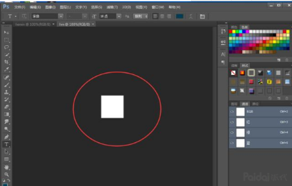Viewport: 292px width, 186px height.
Task: Open the Type tool preset picker arrow
Action: (16, 17)
